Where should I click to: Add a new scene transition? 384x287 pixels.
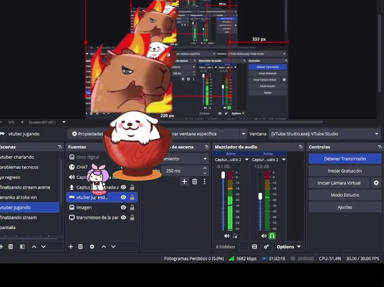[x=184, y=181]
